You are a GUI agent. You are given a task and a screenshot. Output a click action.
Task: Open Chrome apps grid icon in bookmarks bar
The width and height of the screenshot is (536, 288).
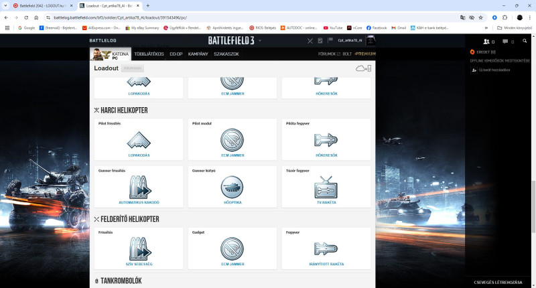[7, 27]
